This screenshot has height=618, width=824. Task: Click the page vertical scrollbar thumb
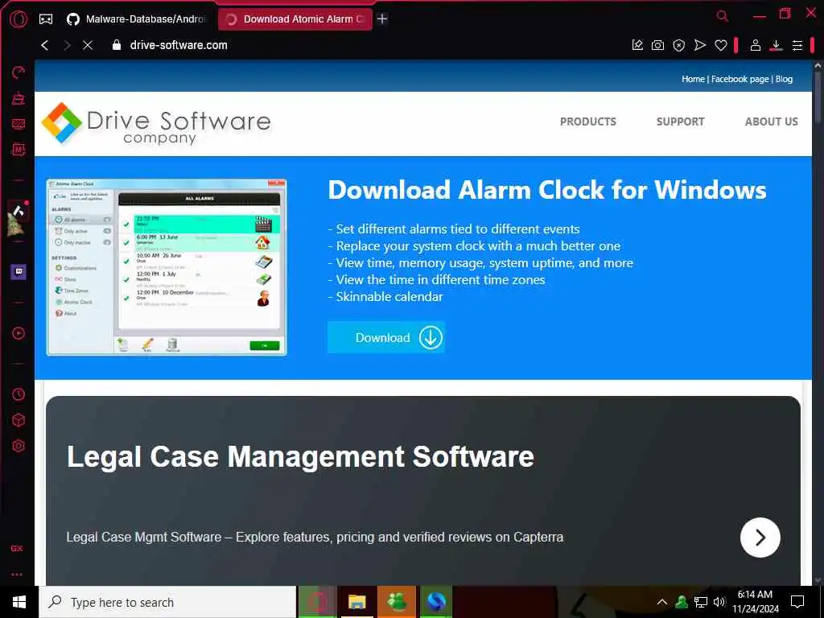[818, 97]
